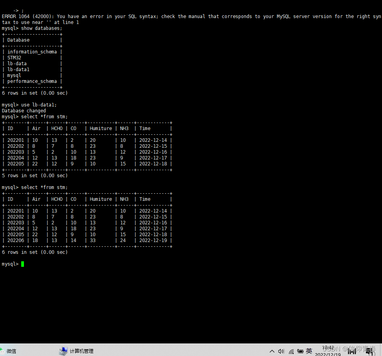Viewport: 382px width, 356px height.
Task: Click '202206' ID cell in second table
Action: tap(16, 240)
